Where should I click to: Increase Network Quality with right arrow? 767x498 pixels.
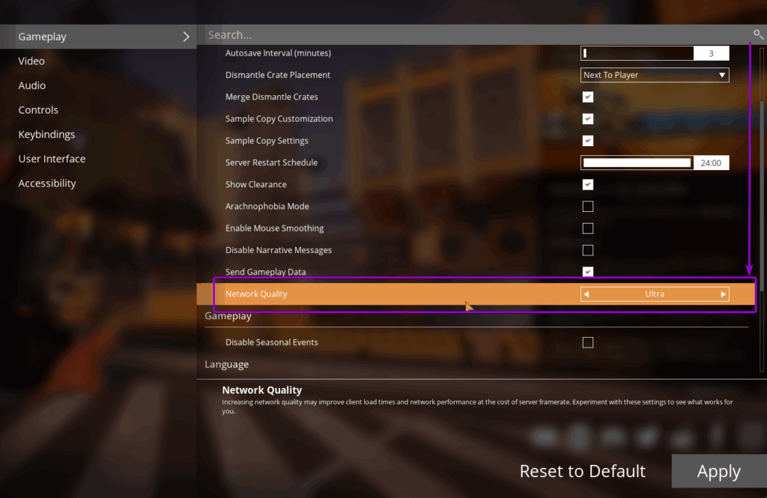pos(723,294)
